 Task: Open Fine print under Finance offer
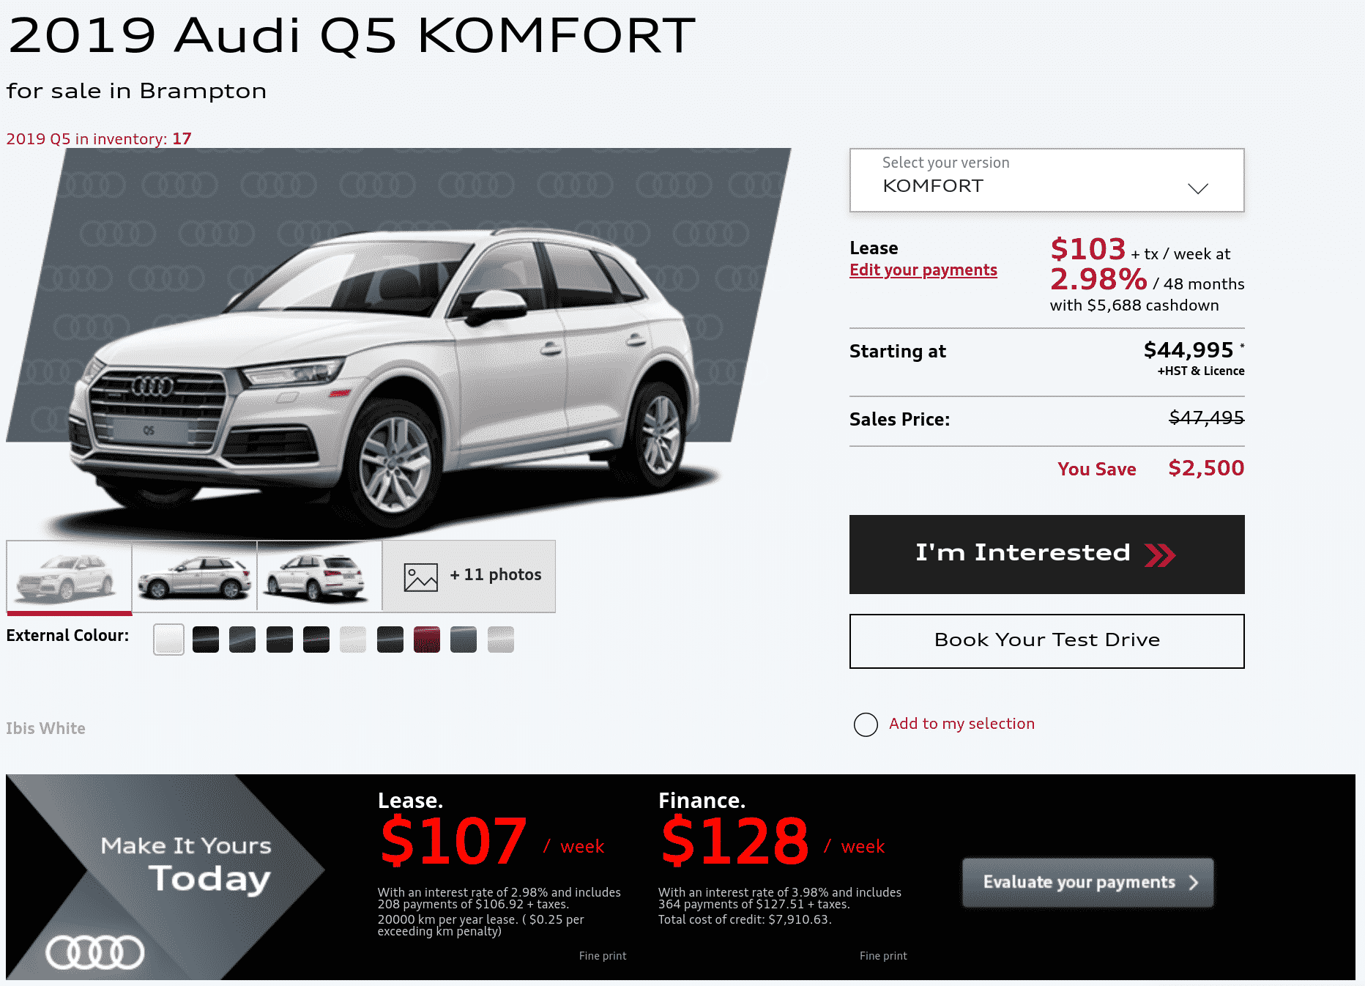point(883,956)
